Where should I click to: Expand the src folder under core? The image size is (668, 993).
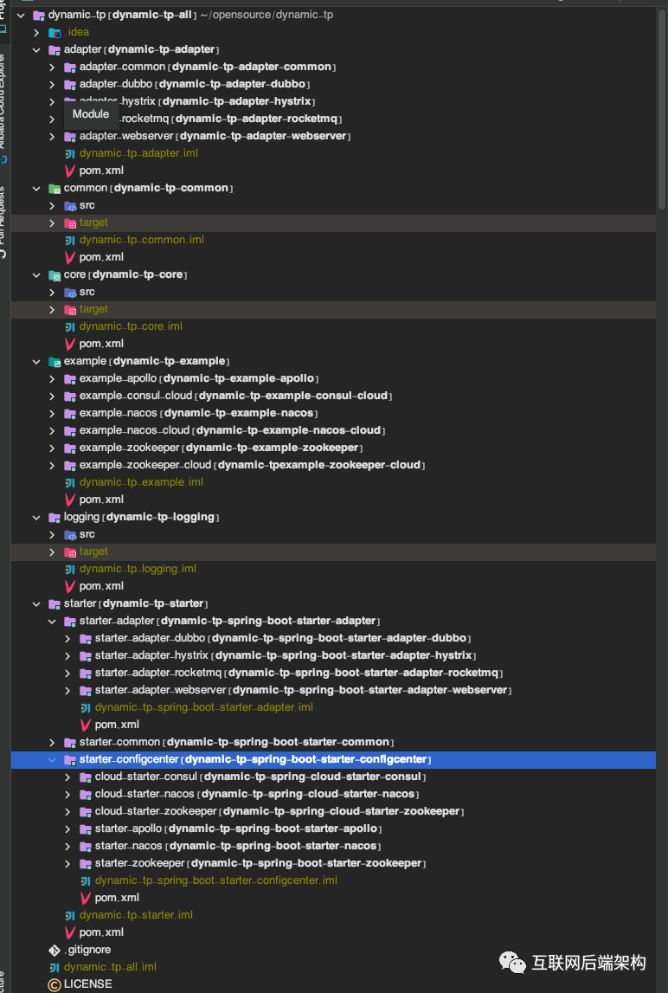coord(52,292)
